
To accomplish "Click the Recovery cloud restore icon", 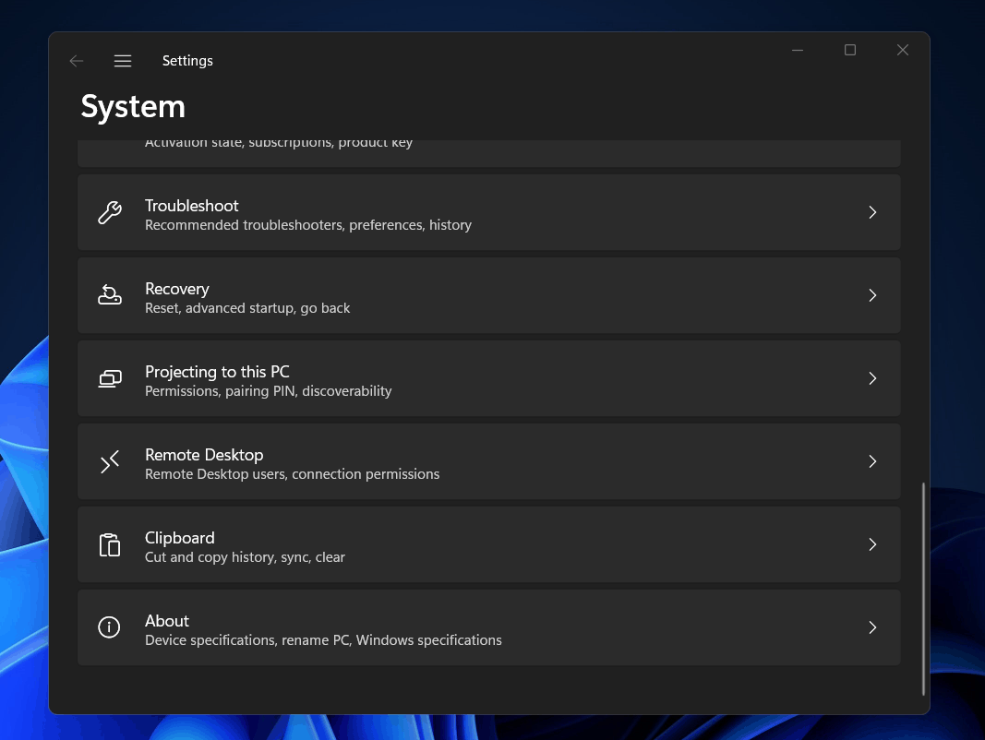I will 109,295.
